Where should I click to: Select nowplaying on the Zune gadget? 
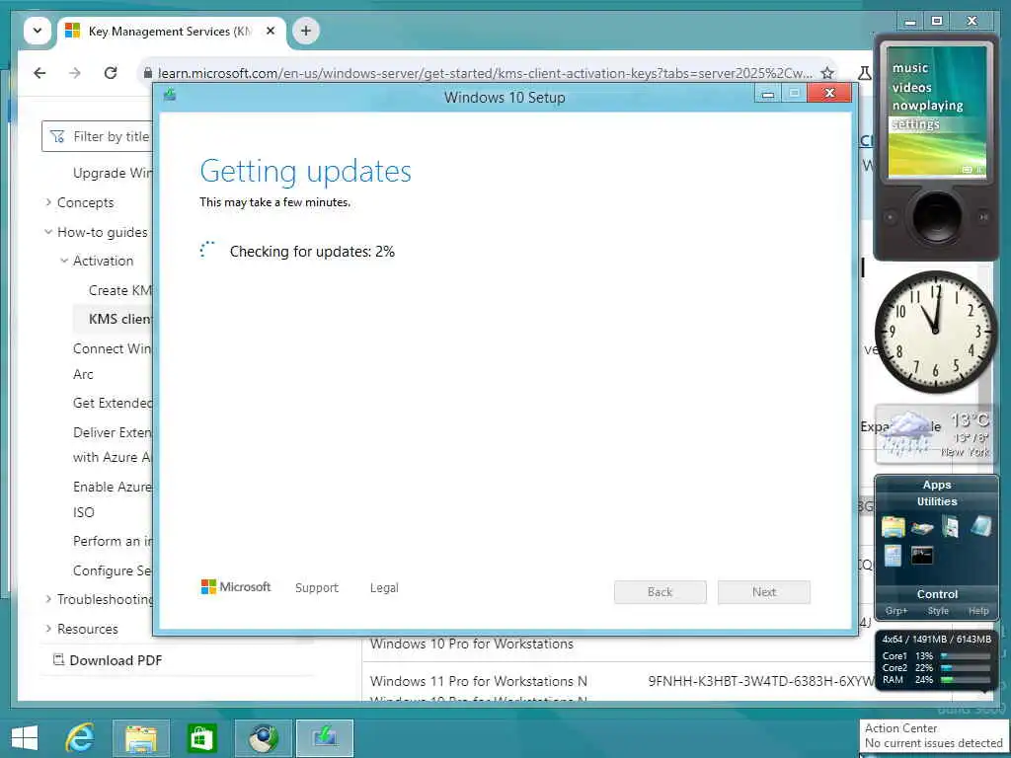[x=927, y=105]
